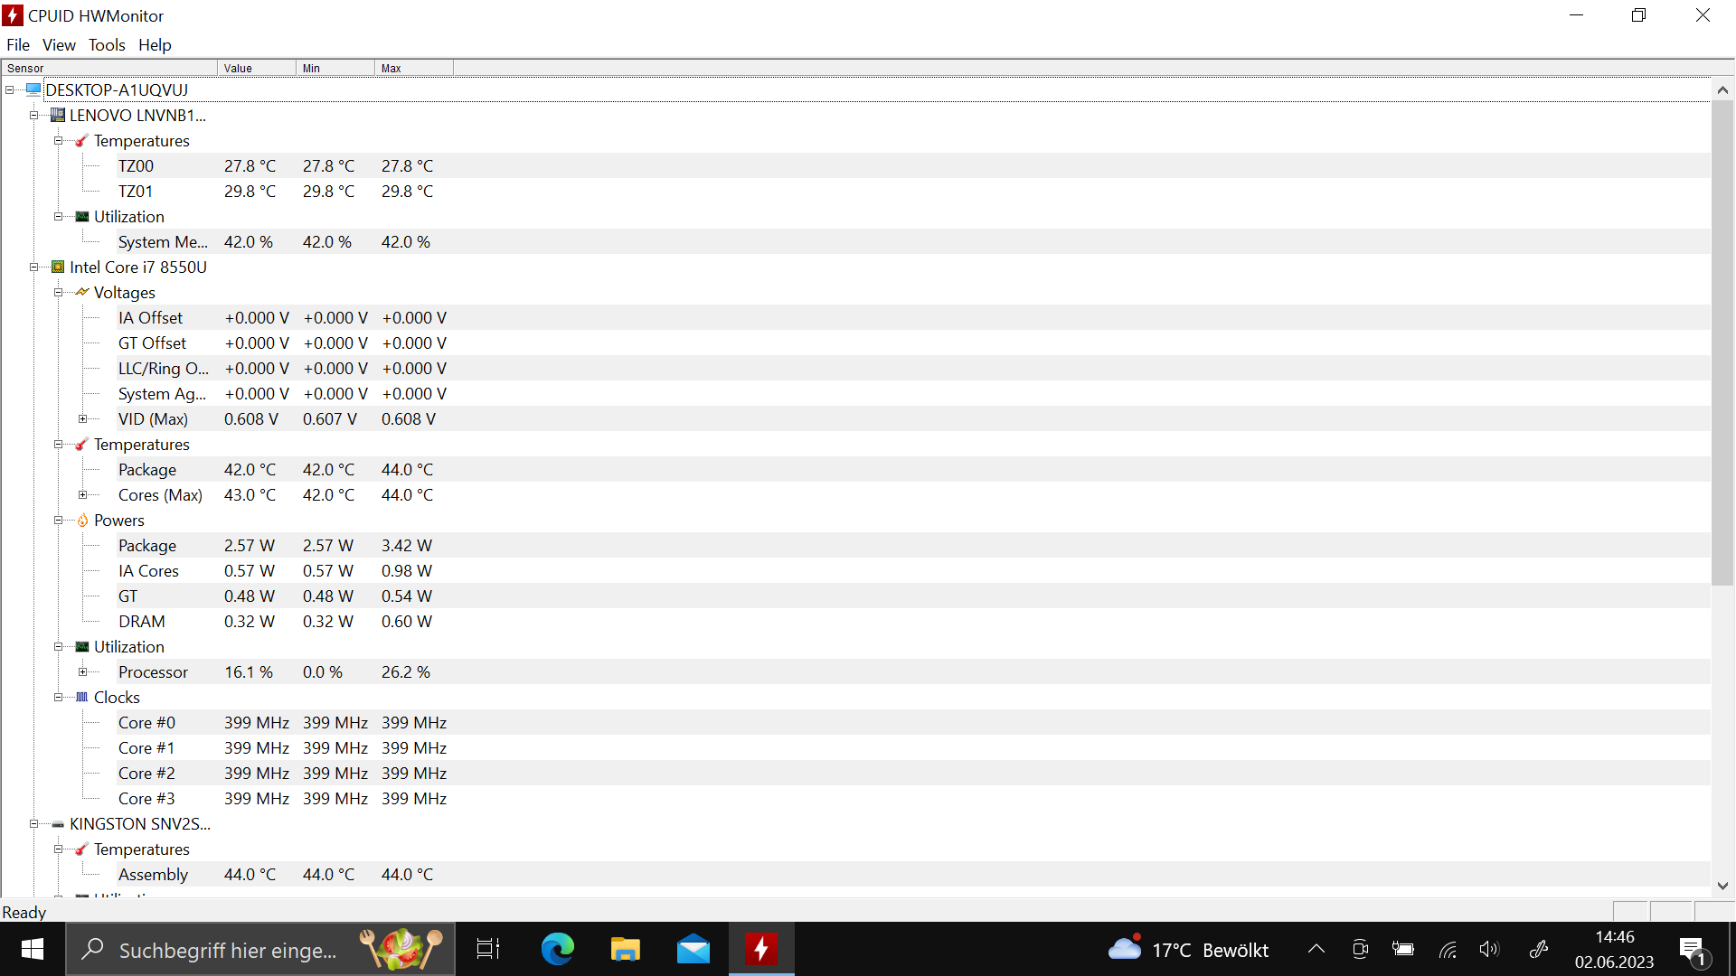Viewport: 1736px width, 976px height.
Task: Click CPU Temperatures thermometer icon
Action: pos(82,445)
